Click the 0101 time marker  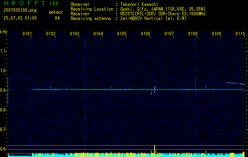27,33
